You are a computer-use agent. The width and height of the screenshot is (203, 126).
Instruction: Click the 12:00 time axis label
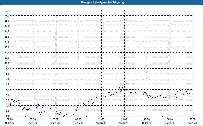click(101, 119)
